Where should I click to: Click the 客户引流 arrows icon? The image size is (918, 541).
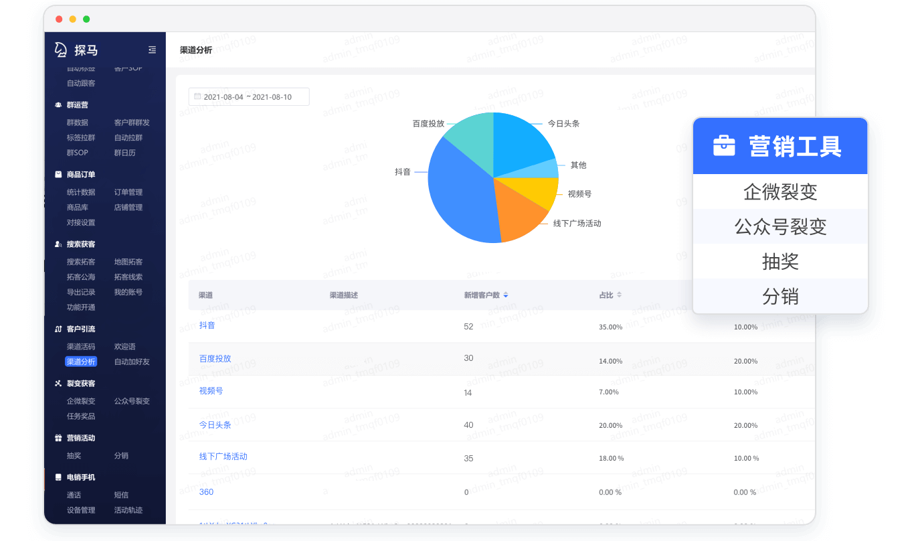tap(58, 329)
